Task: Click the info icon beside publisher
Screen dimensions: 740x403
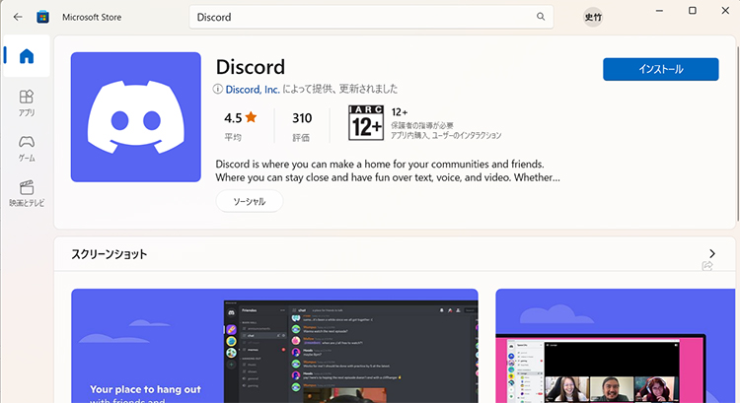Action: 218,89
